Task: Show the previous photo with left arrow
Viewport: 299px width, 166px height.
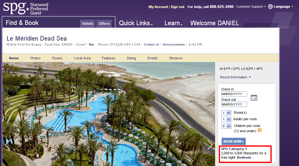Action: [7, 145]
